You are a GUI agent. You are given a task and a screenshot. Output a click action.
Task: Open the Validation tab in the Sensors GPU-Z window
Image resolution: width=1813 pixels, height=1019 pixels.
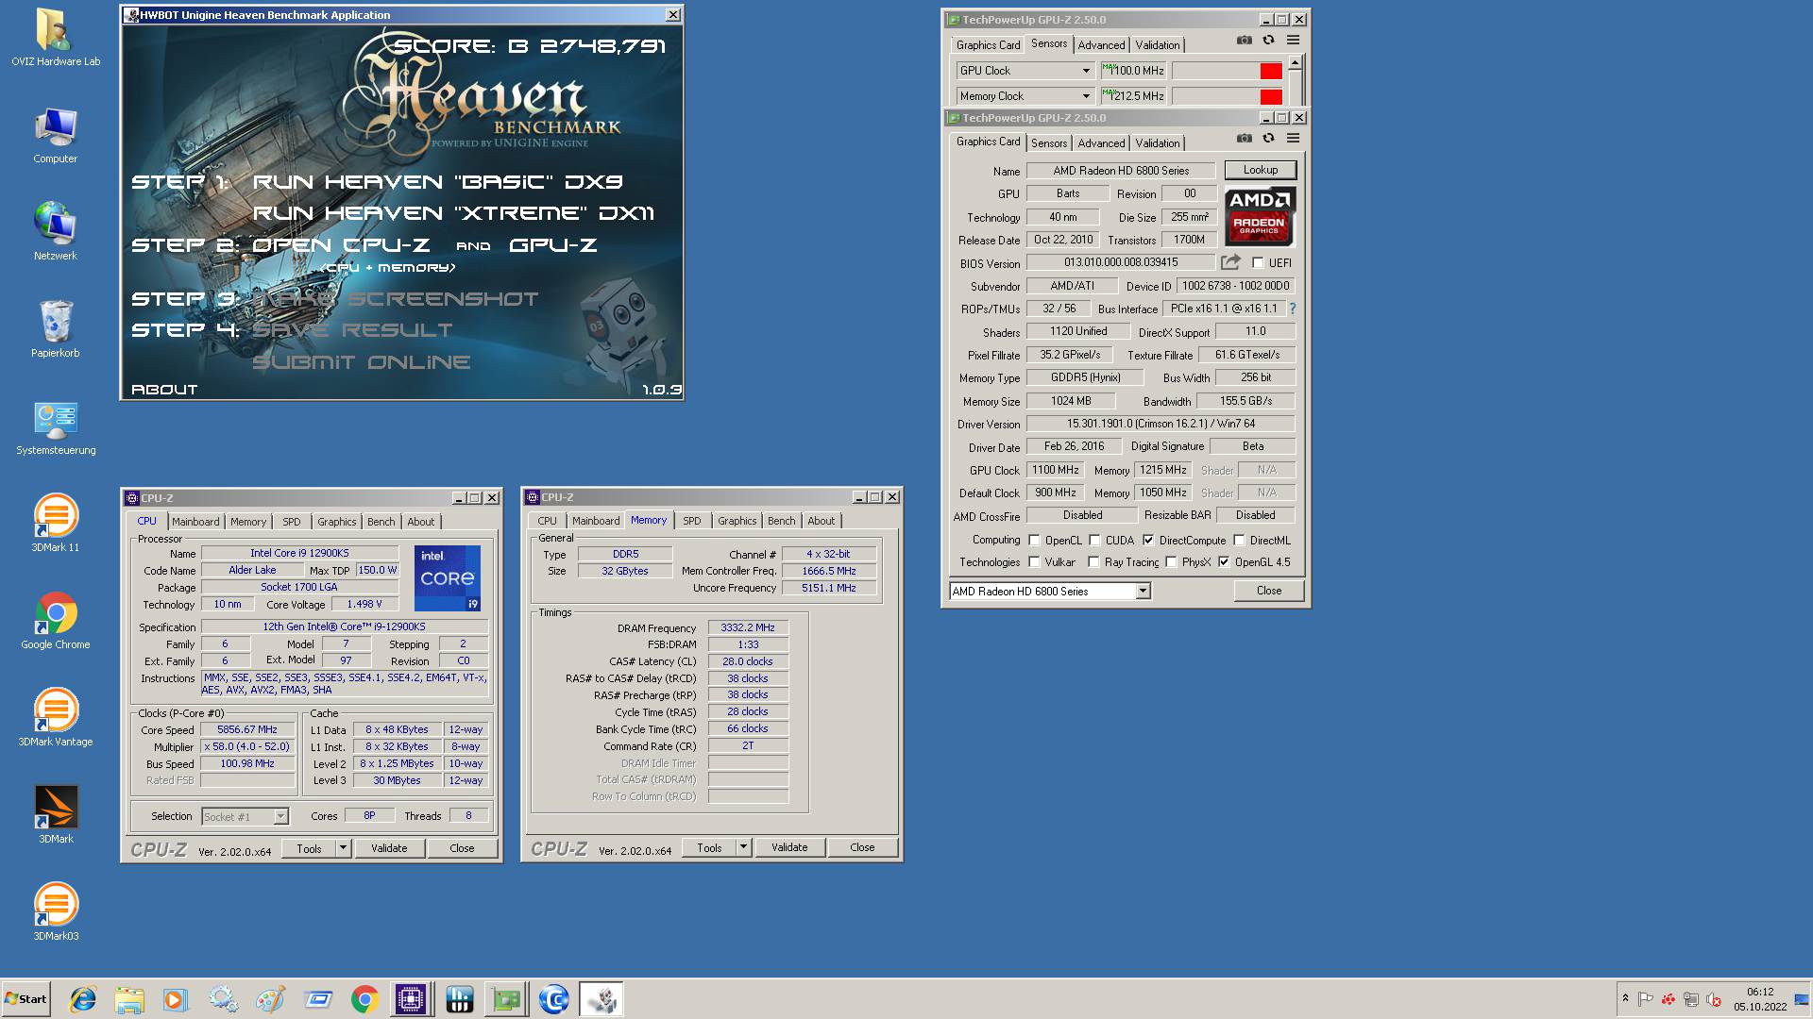click(1157, 45)
